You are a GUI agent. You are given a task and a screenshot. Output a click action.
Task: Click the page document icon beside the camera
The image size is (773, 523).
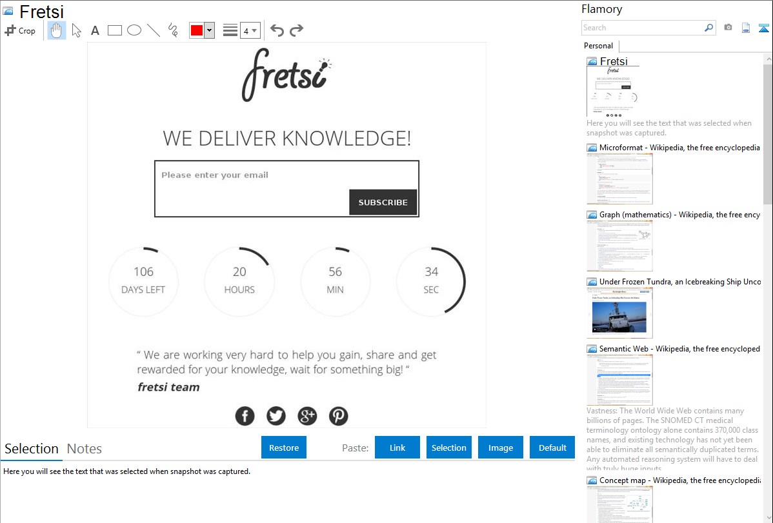[x=746, y=28]
